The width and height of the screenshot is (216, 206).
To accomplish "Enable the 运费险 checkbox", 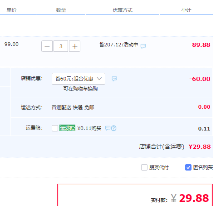I will tap(55, 128).
